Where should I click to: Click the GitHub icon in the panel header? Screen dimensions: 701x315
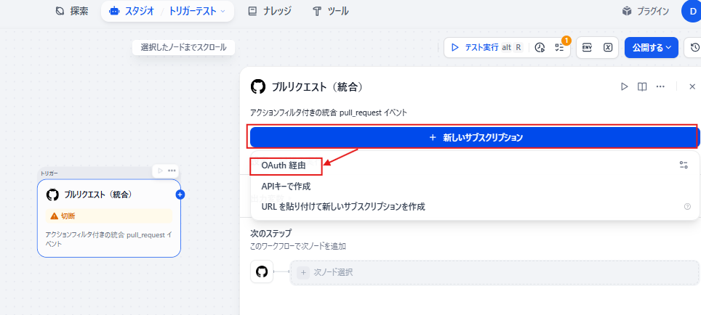[x=258, y=86]
